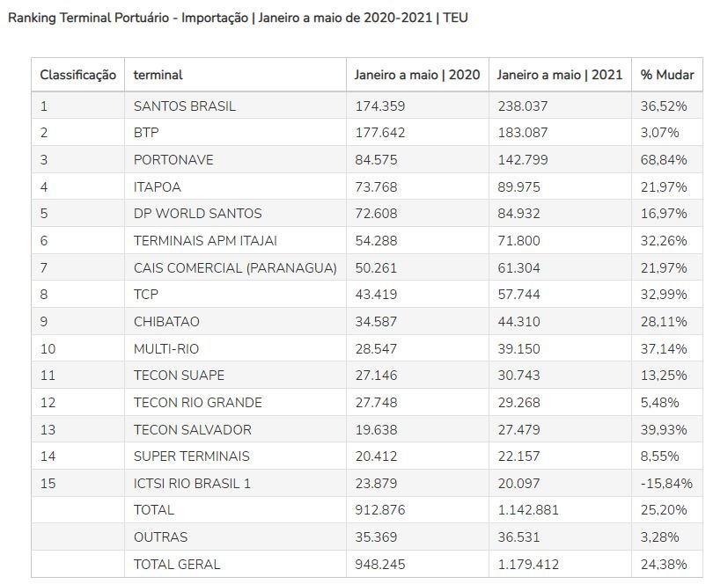
Task: Click the terminal column header
Action: (x=158, y=75)
